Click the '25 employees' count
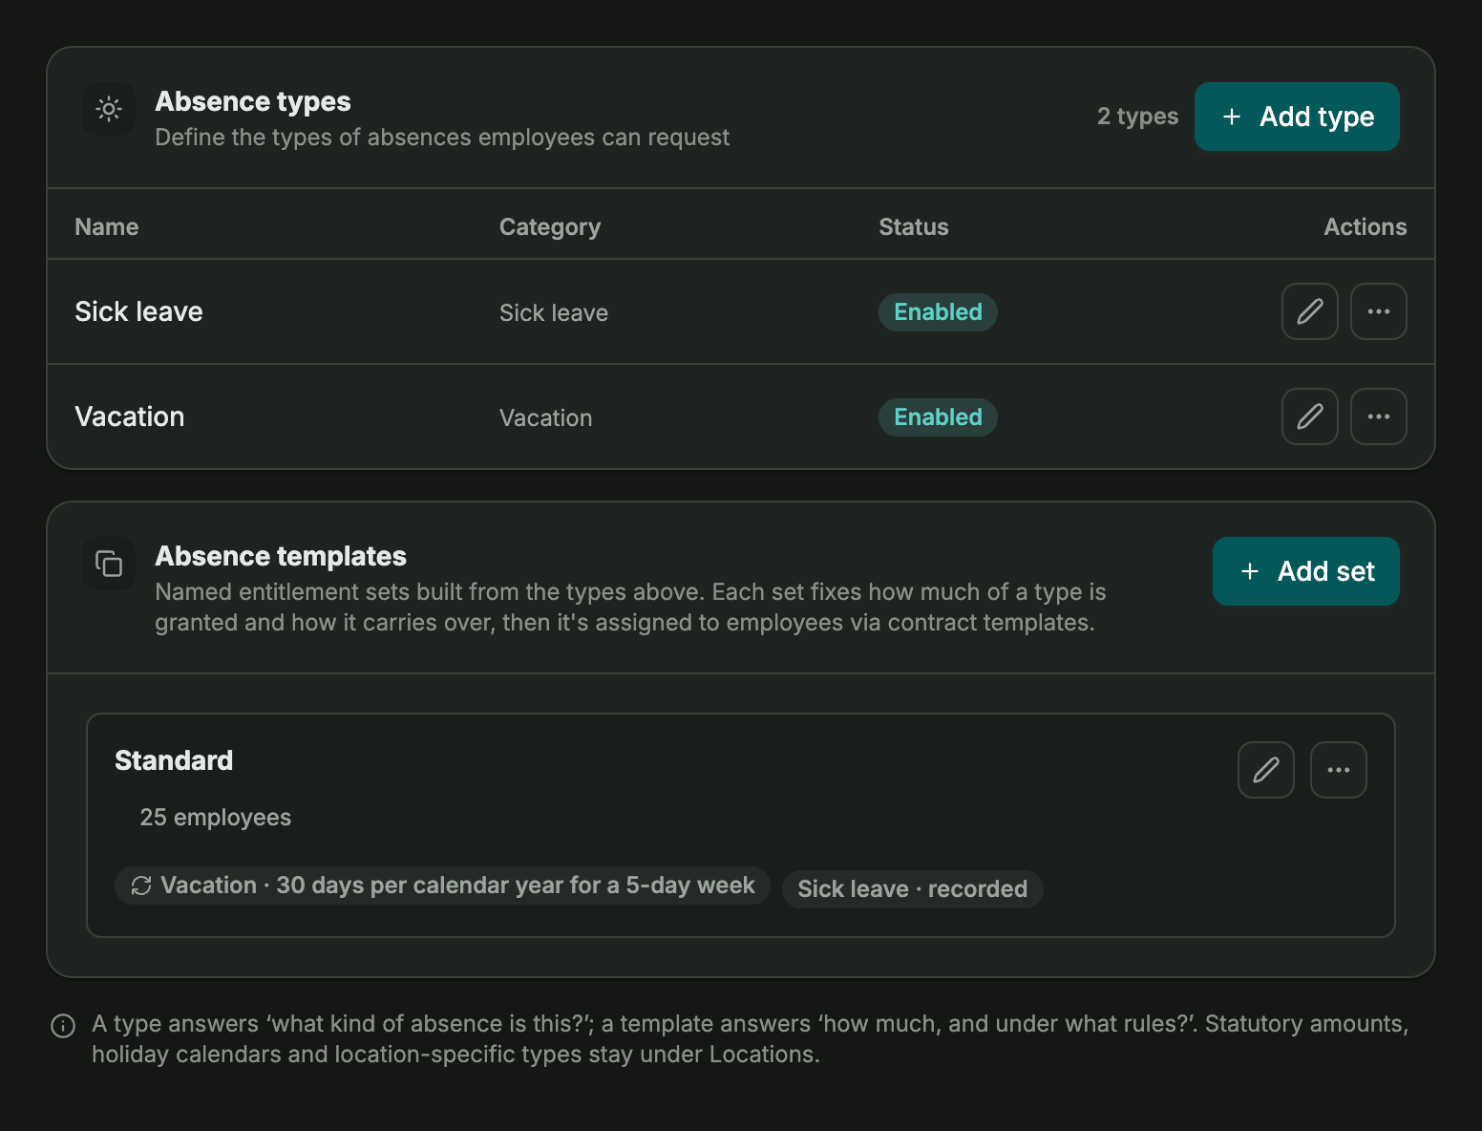Image resolution: width=1482 pixels, height=1131 pixels. (x=216, y=818)
